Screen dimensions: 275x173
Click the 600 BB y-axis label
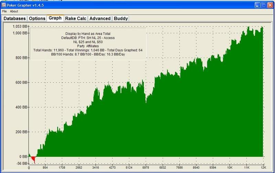pos(21,82)
